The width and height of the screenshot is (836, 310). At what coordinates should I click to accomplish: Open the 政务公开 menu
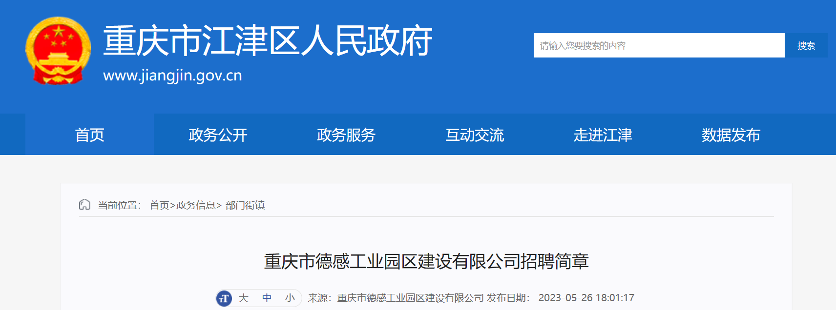coord(218,135)
